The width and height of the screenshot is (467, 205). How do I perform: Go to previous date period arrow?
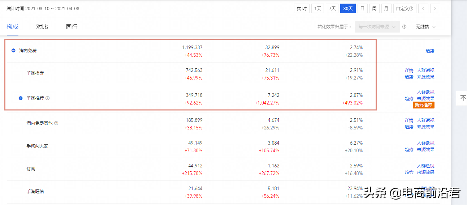click(x=424, y=8)
